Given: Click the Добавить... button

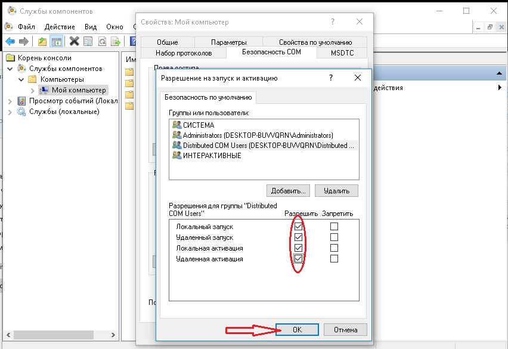Looking at the screenshot, I should (x=289, y=190).
